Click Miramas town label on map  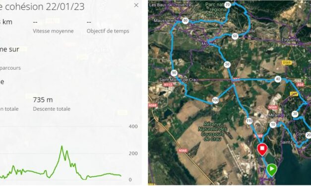(277, 115)
